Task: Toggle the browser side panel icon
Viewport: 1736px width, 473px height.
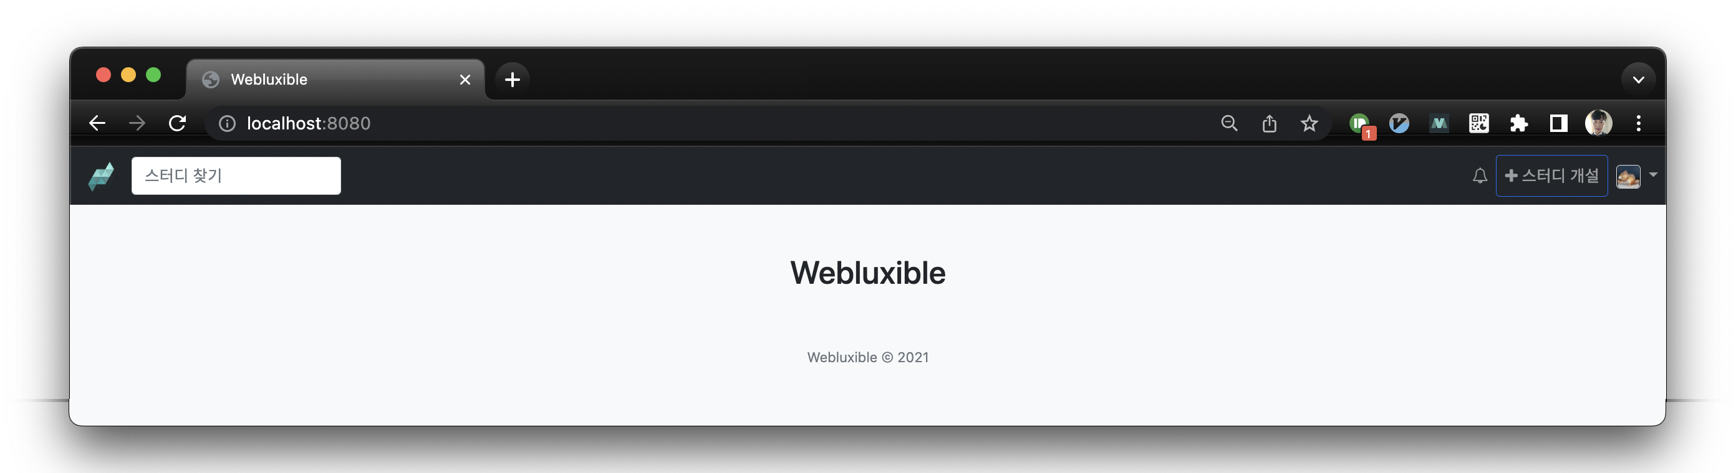Action: click(1558, 123)
